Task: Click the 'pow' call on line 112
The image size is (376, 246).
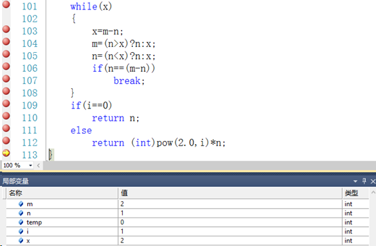Action: [x=165, y=143]
